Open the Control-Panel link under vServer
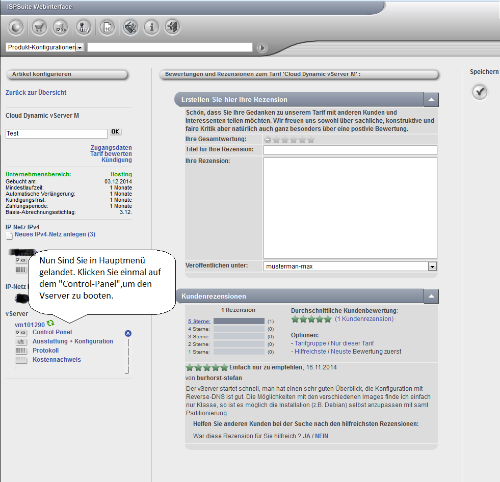 pos(52,332)
